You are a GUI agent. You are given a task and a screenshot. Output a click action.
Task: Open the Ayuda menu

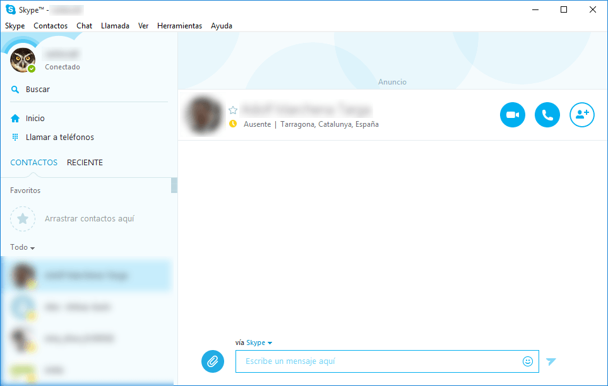[x=222, y=26]
